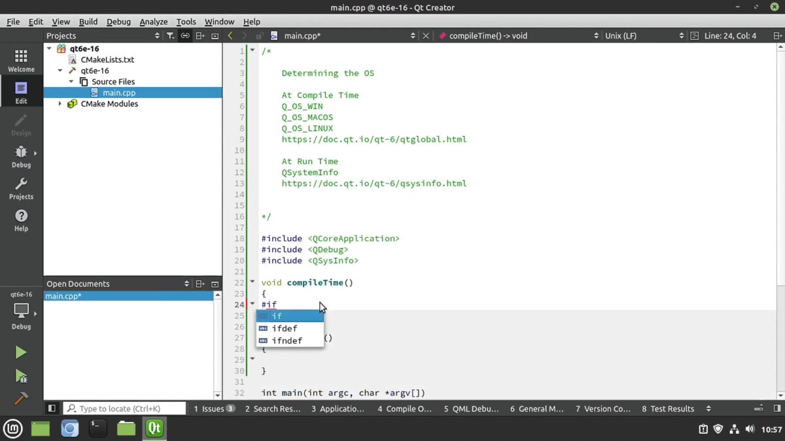Open the compileTime() symbol dropdown
The height and width of the screenshot is (441, 785).
pos(519,36)
